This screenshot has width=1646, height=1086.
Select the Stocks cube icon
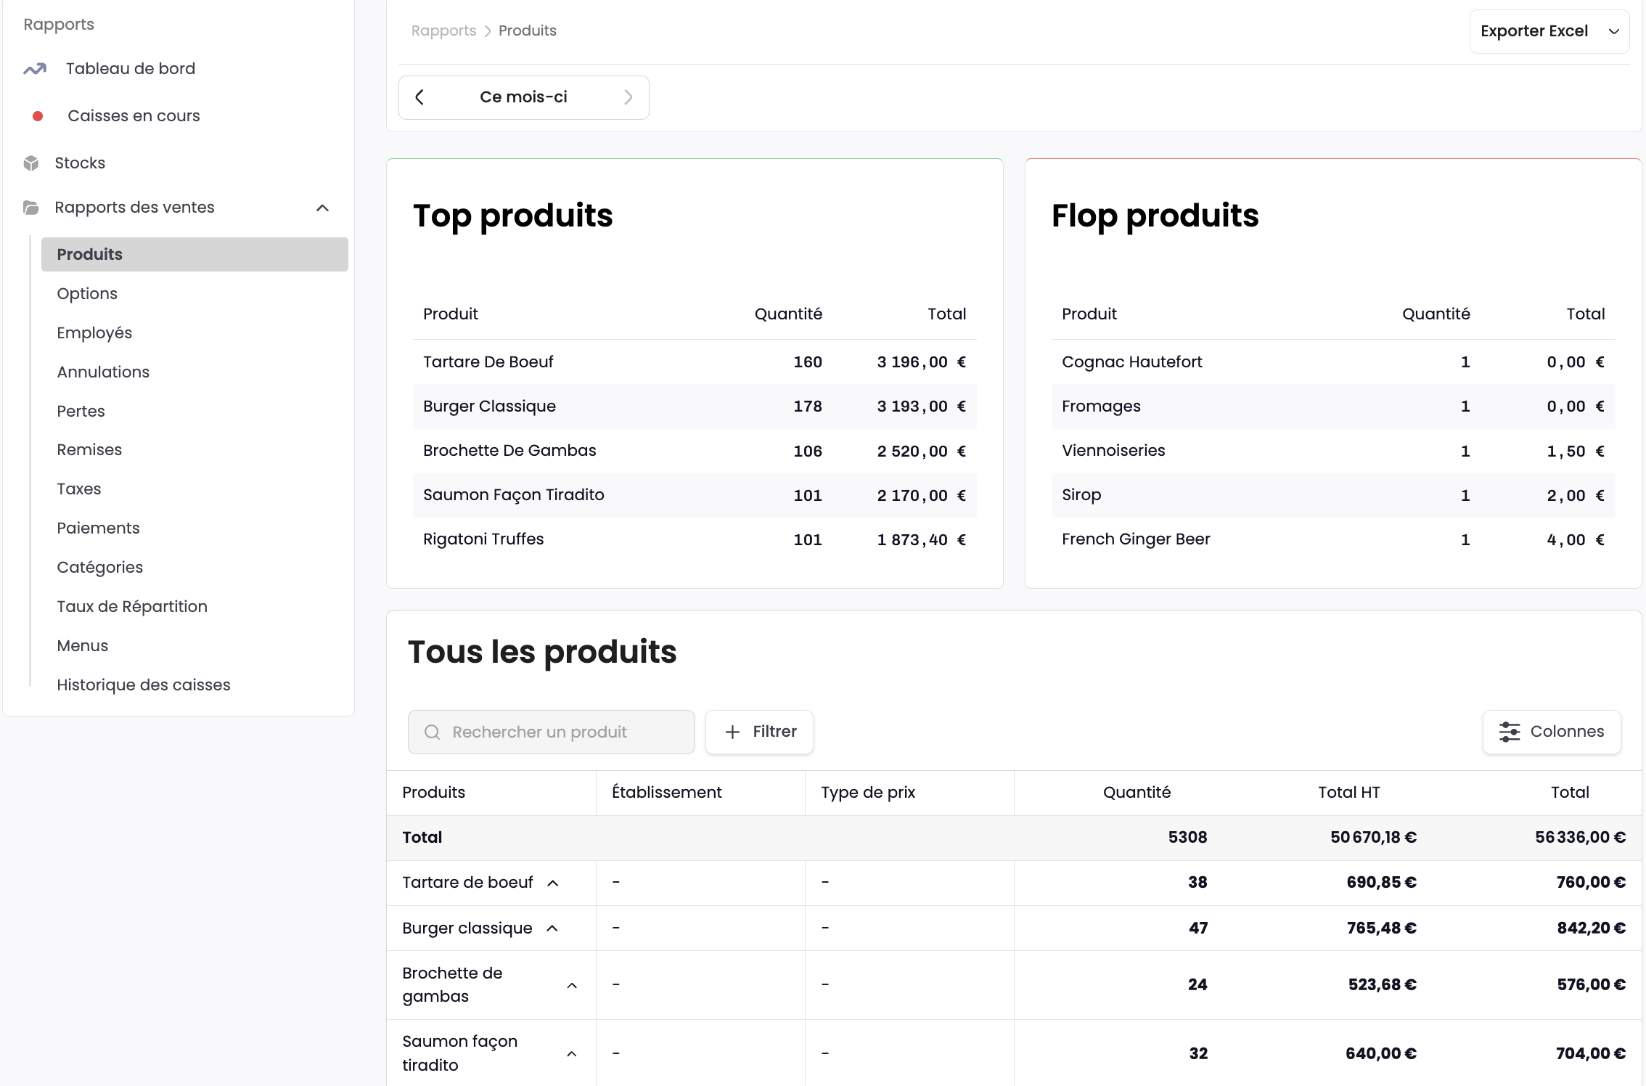(x=31, y=163)
